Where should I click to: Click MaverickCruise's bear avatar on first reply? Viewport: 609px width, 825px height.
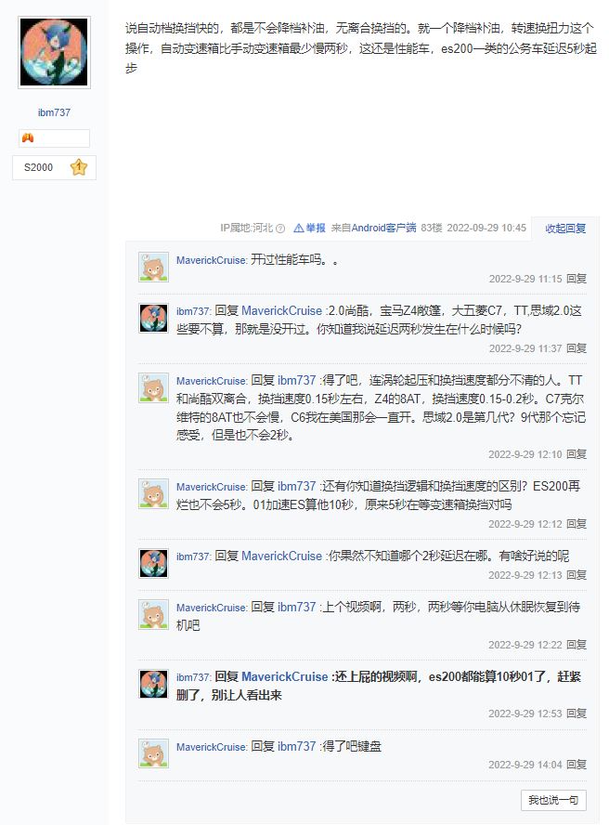click(x=153, y=267)
